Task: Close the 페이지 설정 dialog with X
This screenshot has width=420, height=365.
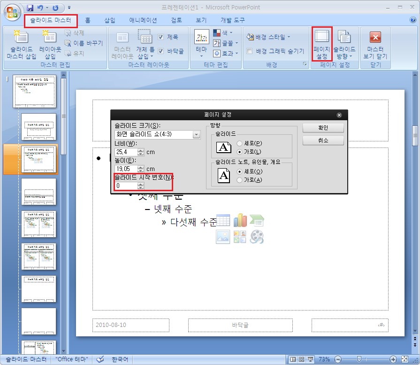Action: 339,115
